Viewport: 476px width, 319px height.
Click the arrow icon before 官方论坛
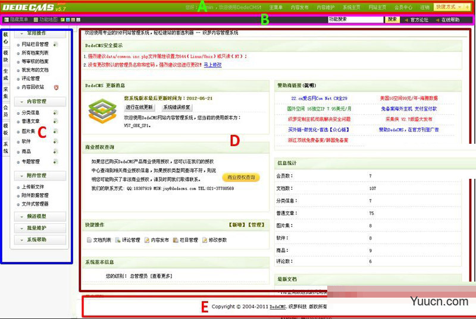(x=406, y=20)
